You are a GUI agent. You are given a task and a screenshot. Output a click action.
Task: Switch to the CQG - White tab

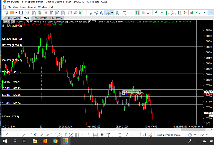click(x=13, y=18)
